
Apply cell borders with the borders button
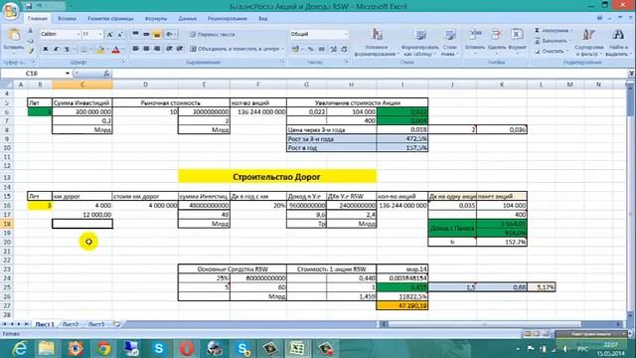(82, 50)
